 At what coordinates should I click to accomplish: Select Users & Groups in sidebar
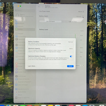point(22,85)
